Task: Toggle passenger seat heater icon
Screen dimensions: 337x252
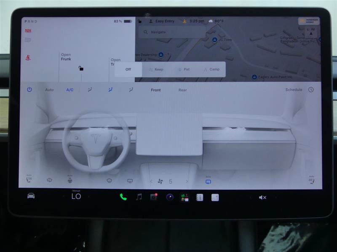Action: click(311, 181)
